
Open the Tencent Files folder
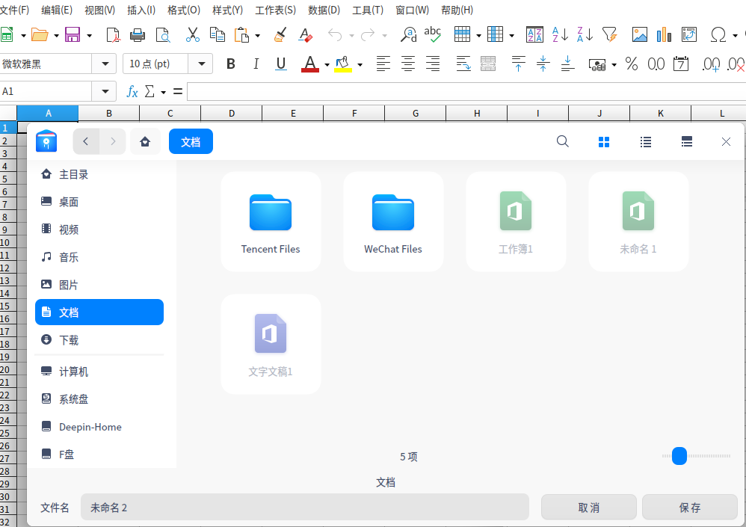click(x=271, y=222)
